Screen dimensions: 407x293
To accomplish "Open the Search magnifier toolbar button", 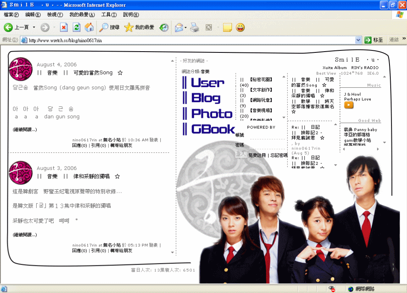I will (x=109, y=27).
